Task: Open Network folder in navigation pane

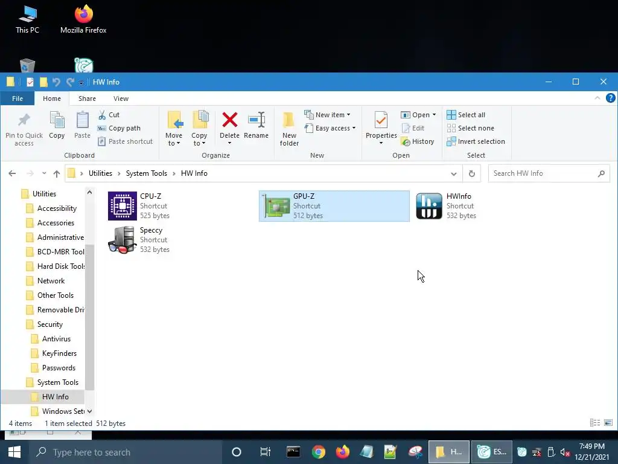Action: [51, 281]
